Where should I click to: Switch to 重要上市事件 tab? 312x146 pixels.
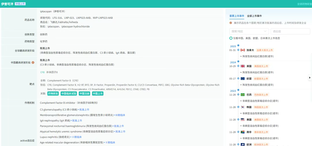tap(237, 16)
